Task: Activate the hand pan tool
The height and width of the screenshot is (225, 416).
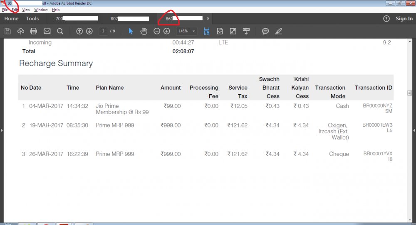Action: pos(144,31)
